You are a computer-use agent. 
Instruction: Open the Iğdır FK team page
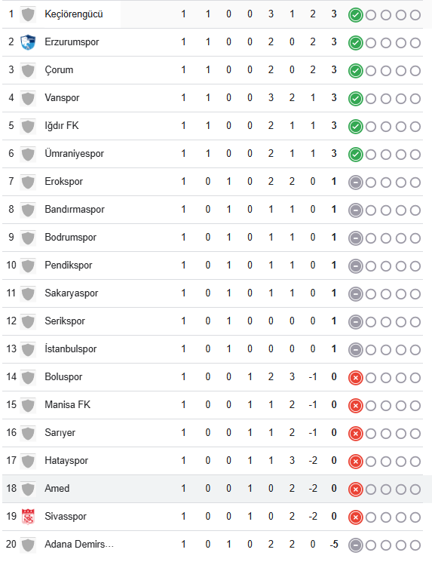click(x=62, y=126)
